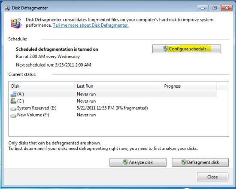The width and height of the screenshot is (236, 189).
Task: Click the New Volume (F:) drive icon
Action: [13, 116]
